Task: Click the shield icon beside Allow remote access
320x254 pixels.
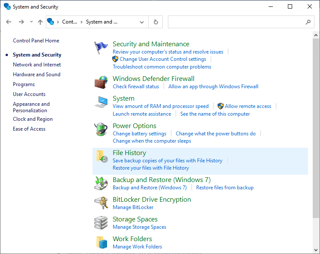Action: click(x=221, y=106)
